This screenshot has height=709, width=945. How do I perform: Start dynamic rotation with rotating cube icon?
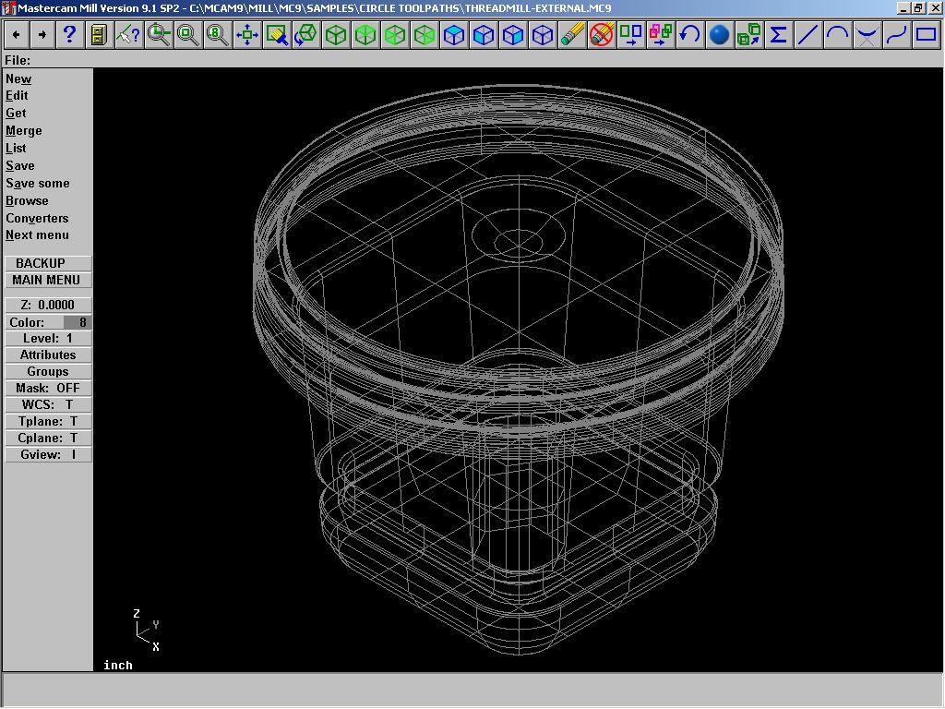pos(306,35)
